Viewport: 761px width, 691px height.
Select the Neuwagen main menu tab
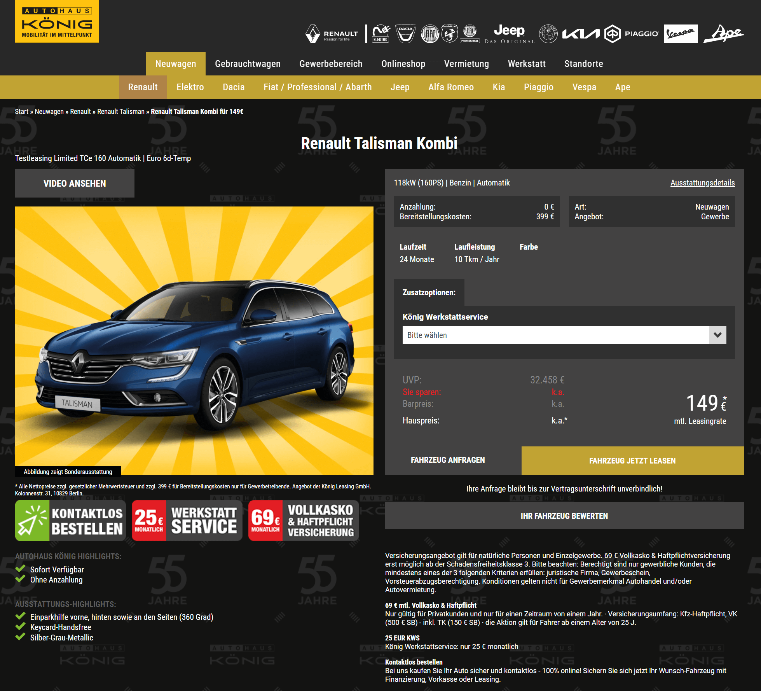point(176,64)
